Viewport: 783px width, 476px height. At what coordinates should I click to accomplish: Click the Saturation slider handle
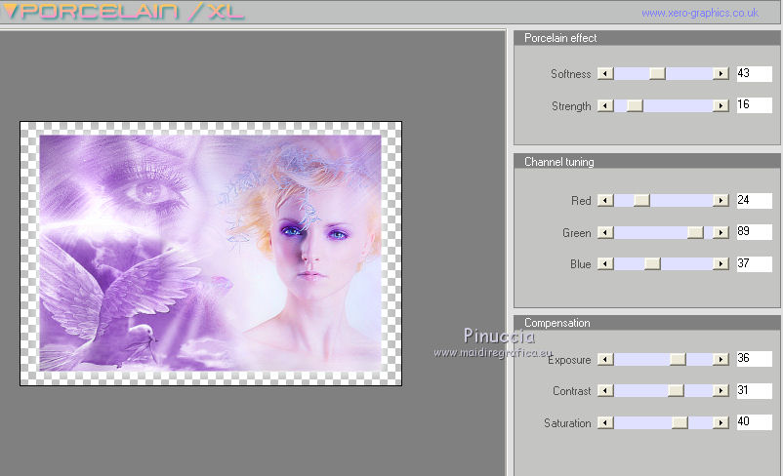680,422
